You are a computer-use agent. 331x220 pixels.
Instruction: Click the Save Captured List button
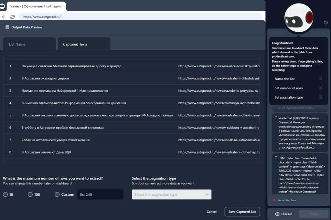coord(242,212)
